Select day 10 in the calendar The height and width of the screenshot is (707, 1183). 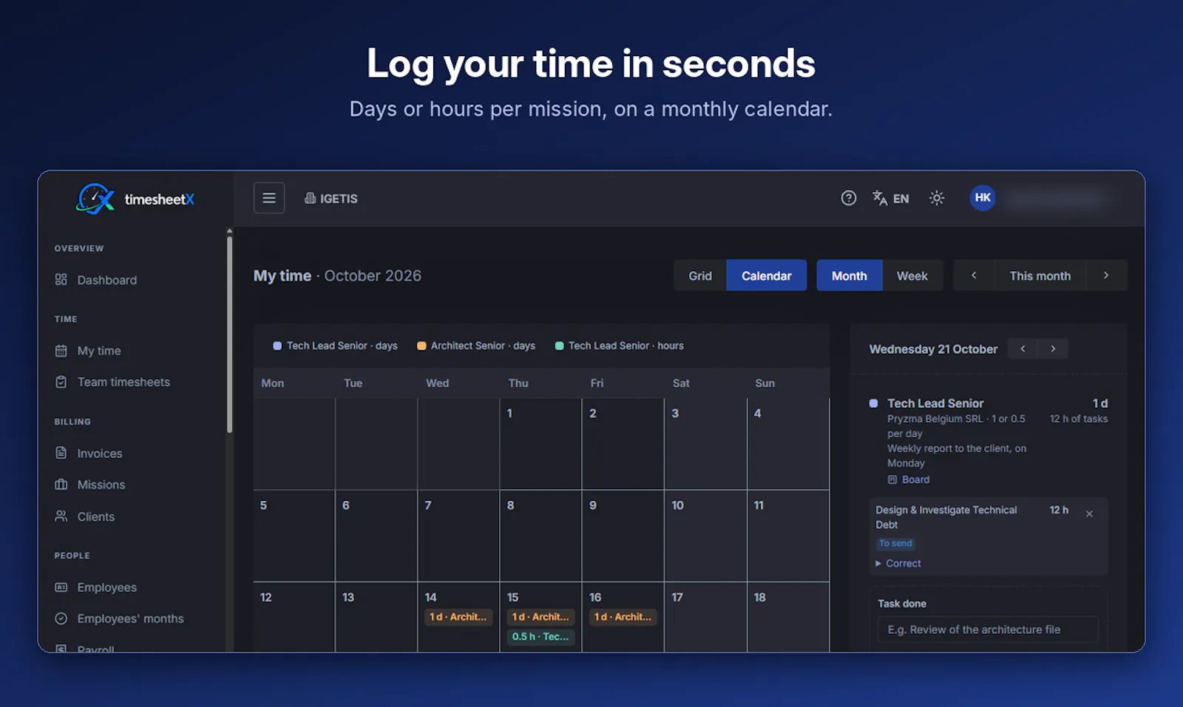point(705,536)
